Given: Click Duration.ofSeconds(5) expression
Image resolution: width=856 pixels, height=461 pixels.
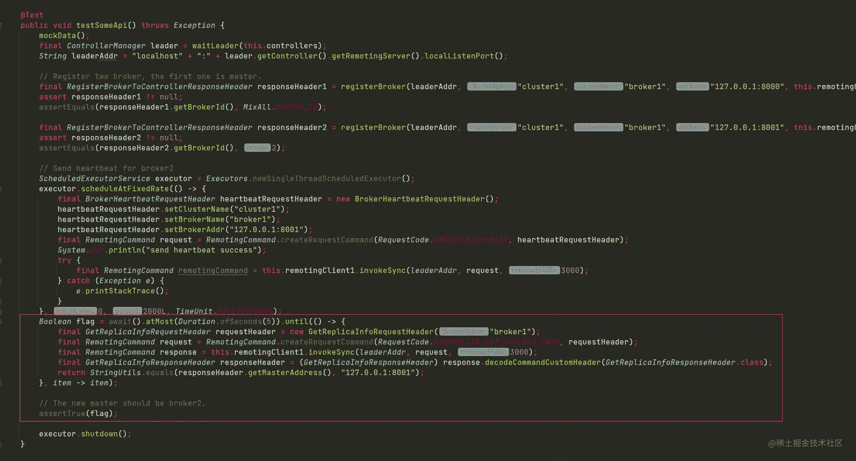Looking at the screenshot, I should (x=227, y=322).
